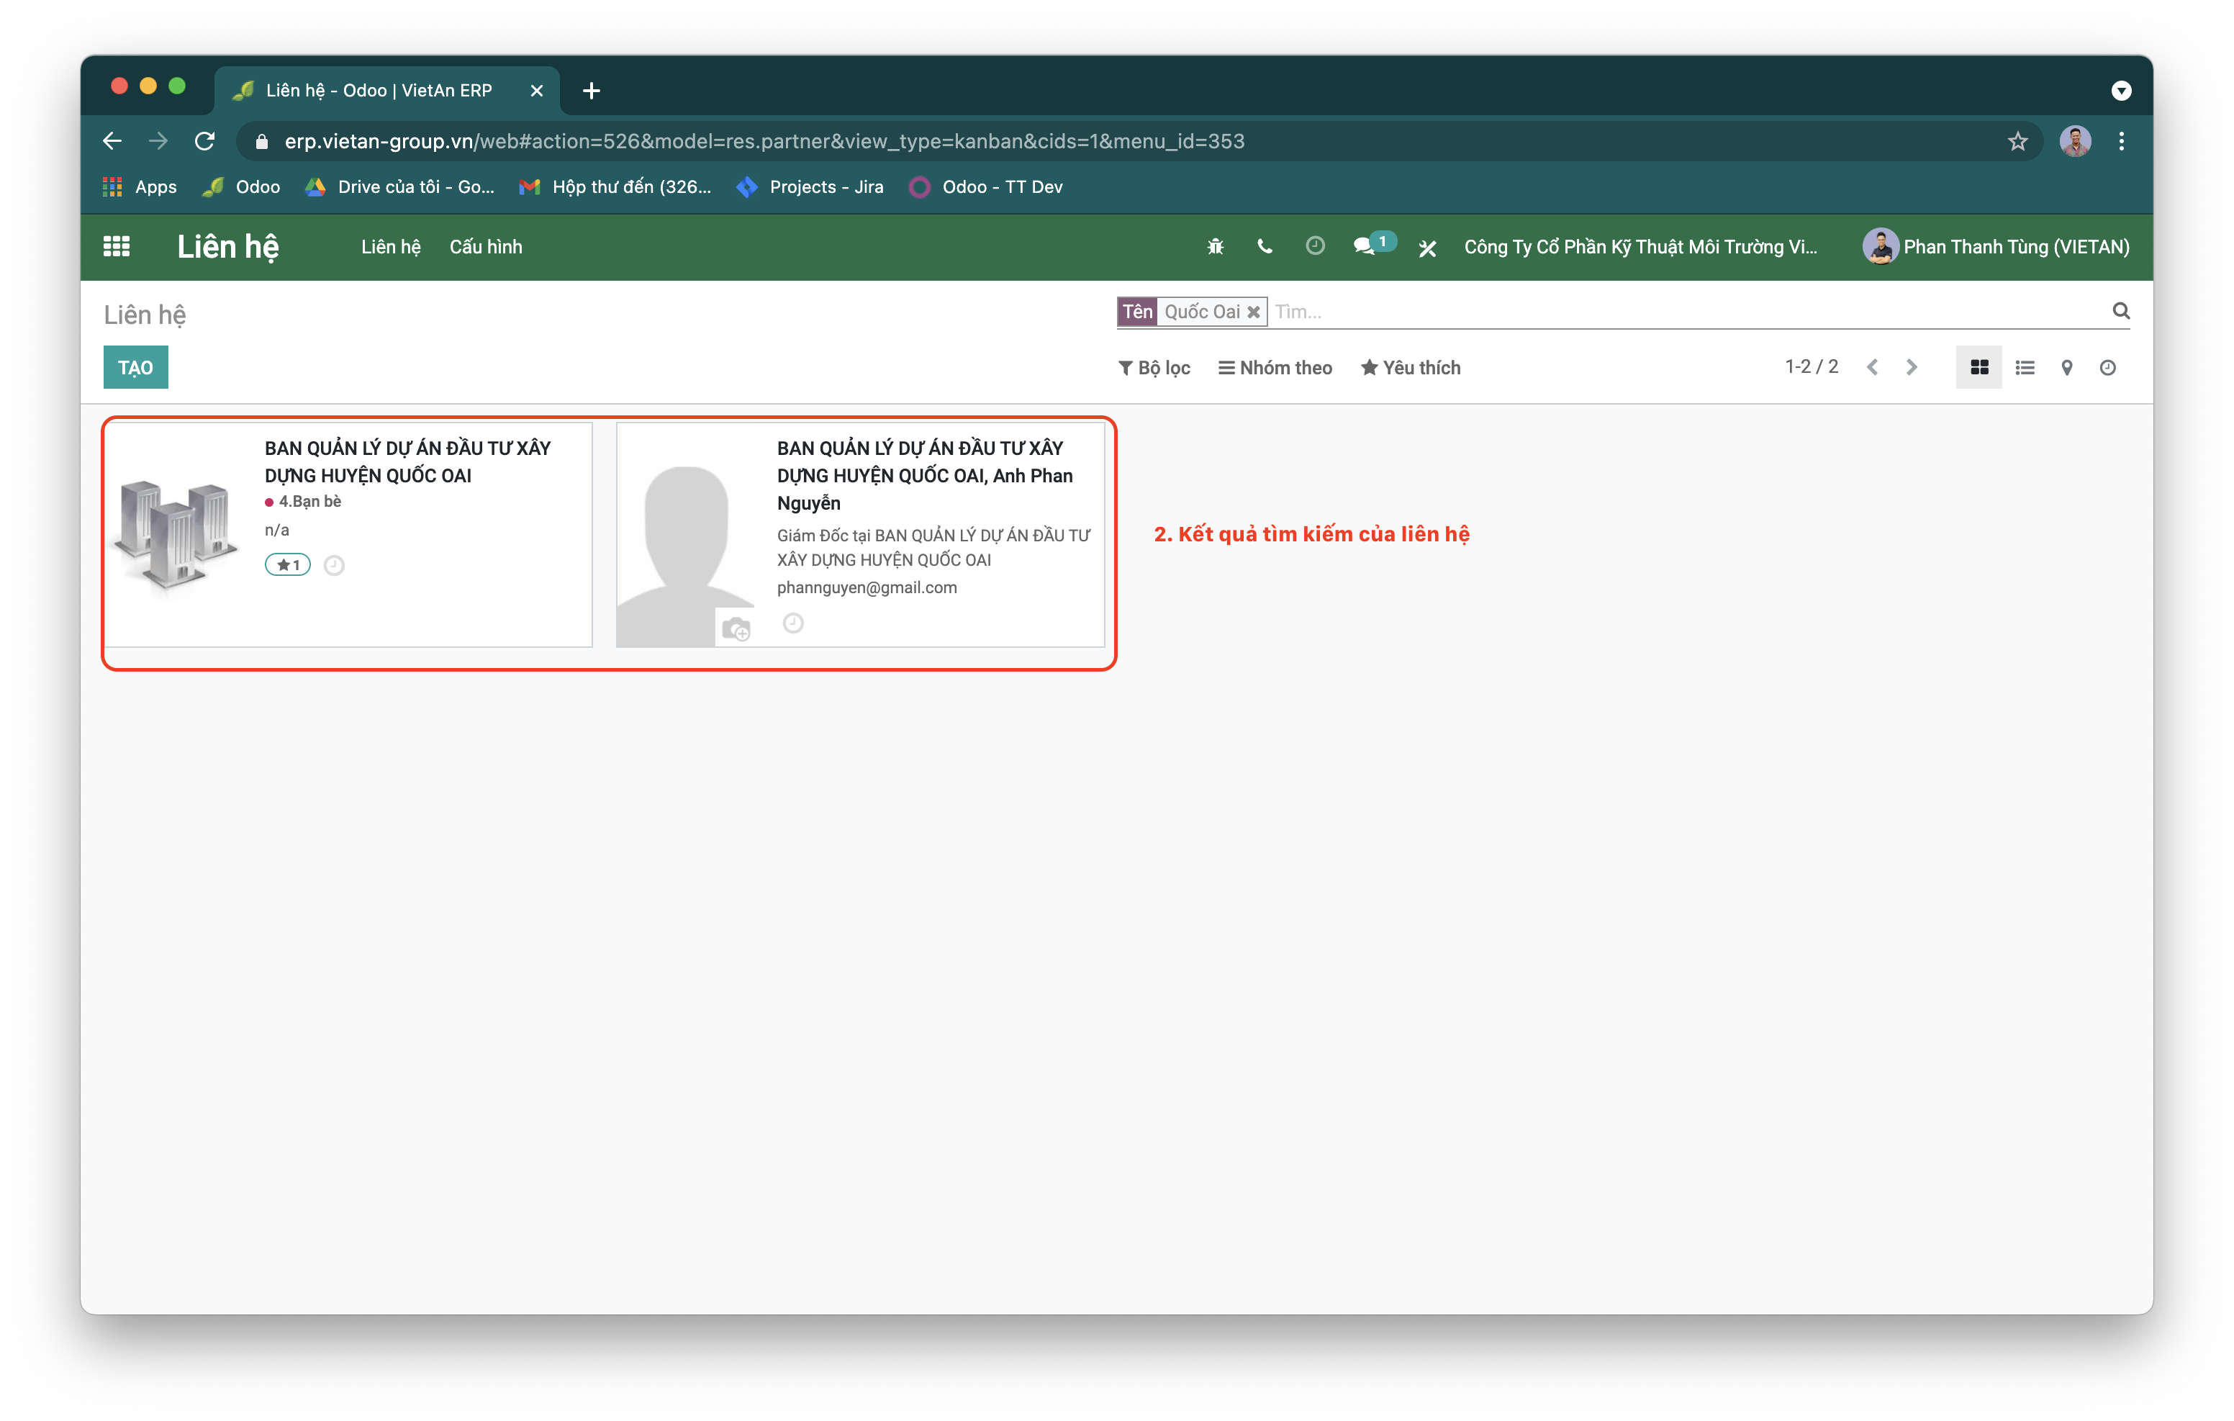The image size is (2234, 1421).
Task: Click the debug bug icon
Action: coord(1216,246)
